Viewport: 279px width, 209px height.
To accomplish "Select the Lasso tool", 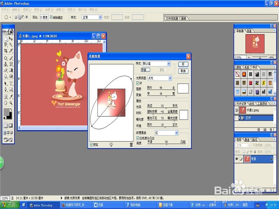I will [x=6, y=45].
